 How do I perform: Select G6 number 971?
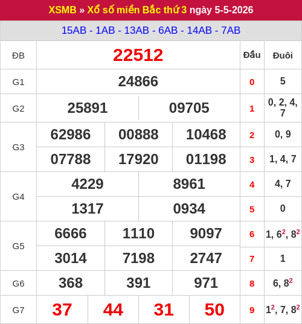point(206,283)
